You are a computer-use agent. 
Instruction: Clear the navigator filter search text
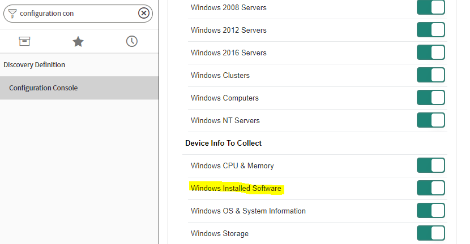pos(144,13)
